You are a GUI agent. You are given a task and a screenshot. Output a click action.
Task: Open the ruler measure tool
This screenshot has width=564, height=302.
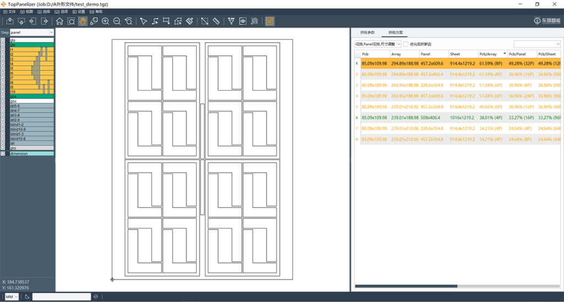[216, 21]
